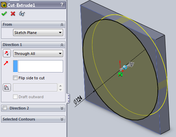Viewport: 176px width, 137px height.
Task: Open help question mark in Cut-Extrude1 header
Action: [x=62, y=5]
